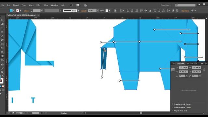
Task: Select the Zoom tool magnifier
Action: 2,72
